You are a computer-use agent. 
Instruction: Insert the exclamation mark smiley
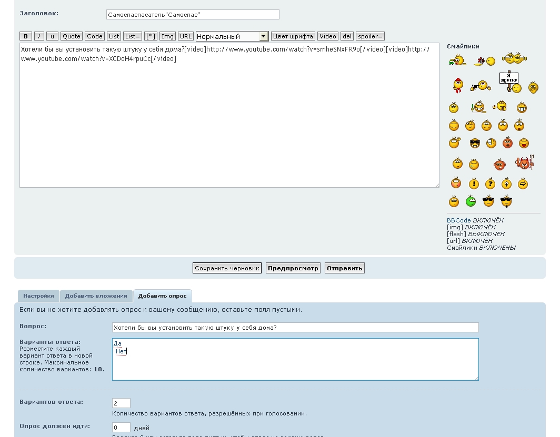pos(474,184)
